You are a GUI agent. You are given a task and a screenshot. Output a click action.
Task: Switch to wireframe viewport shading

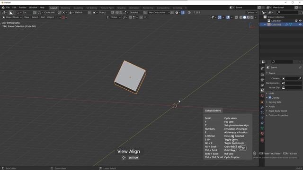(x=241, y=17)
